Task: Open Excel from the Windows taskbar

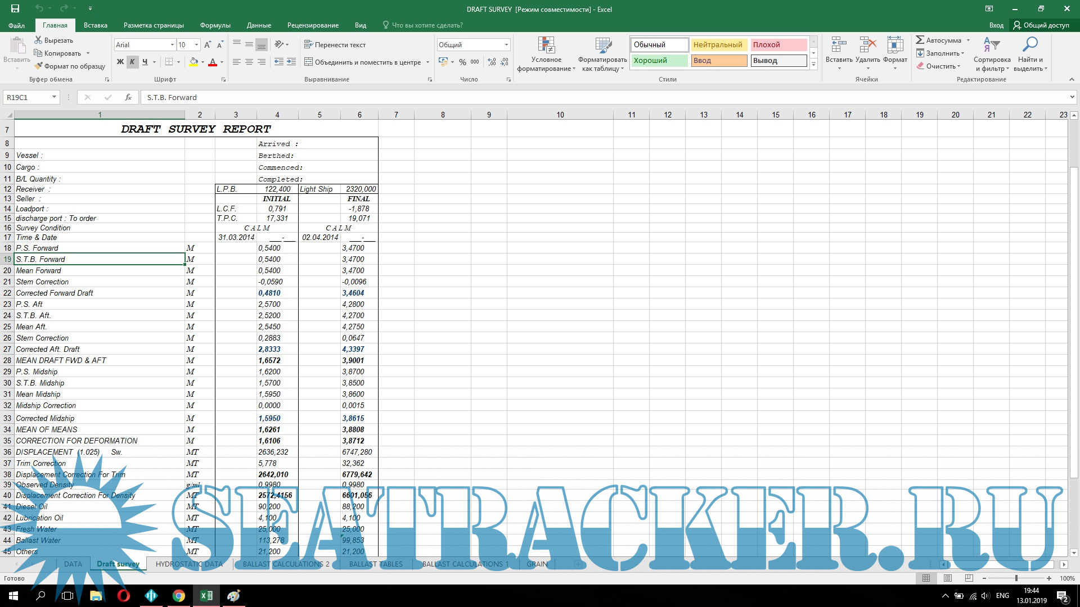Action: [206, 596]
